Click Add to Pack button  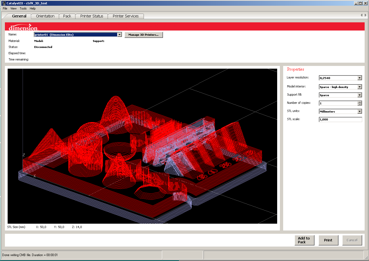(x=304, y=240)
